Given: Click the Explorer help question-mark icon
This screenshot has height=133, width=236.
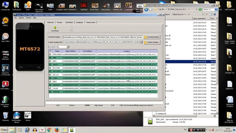Looking at the screenshot, I should [x=215, y=14].
